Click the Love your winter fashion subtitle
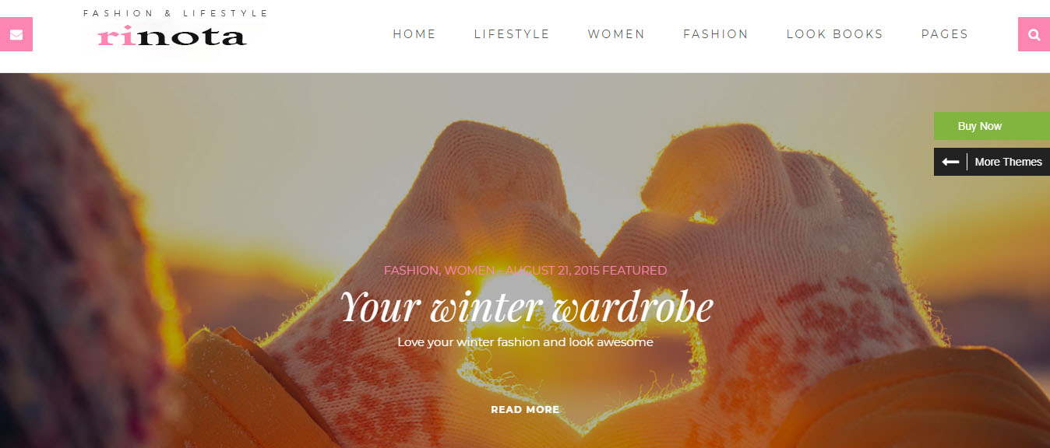The width and height of the screenshot is (1050, 448). pyautogui.click(x=525, y=341)
